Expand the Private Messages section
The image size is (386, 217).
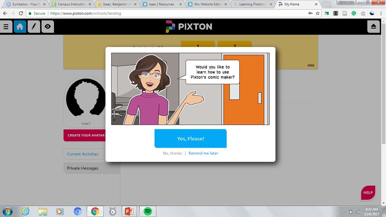(x=82, y=168)
